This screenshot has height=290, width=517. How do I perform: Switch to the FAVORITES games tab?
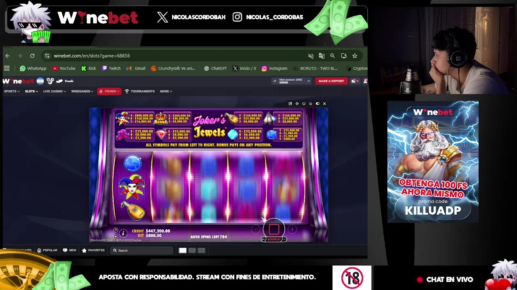click(x=93, y=251)
